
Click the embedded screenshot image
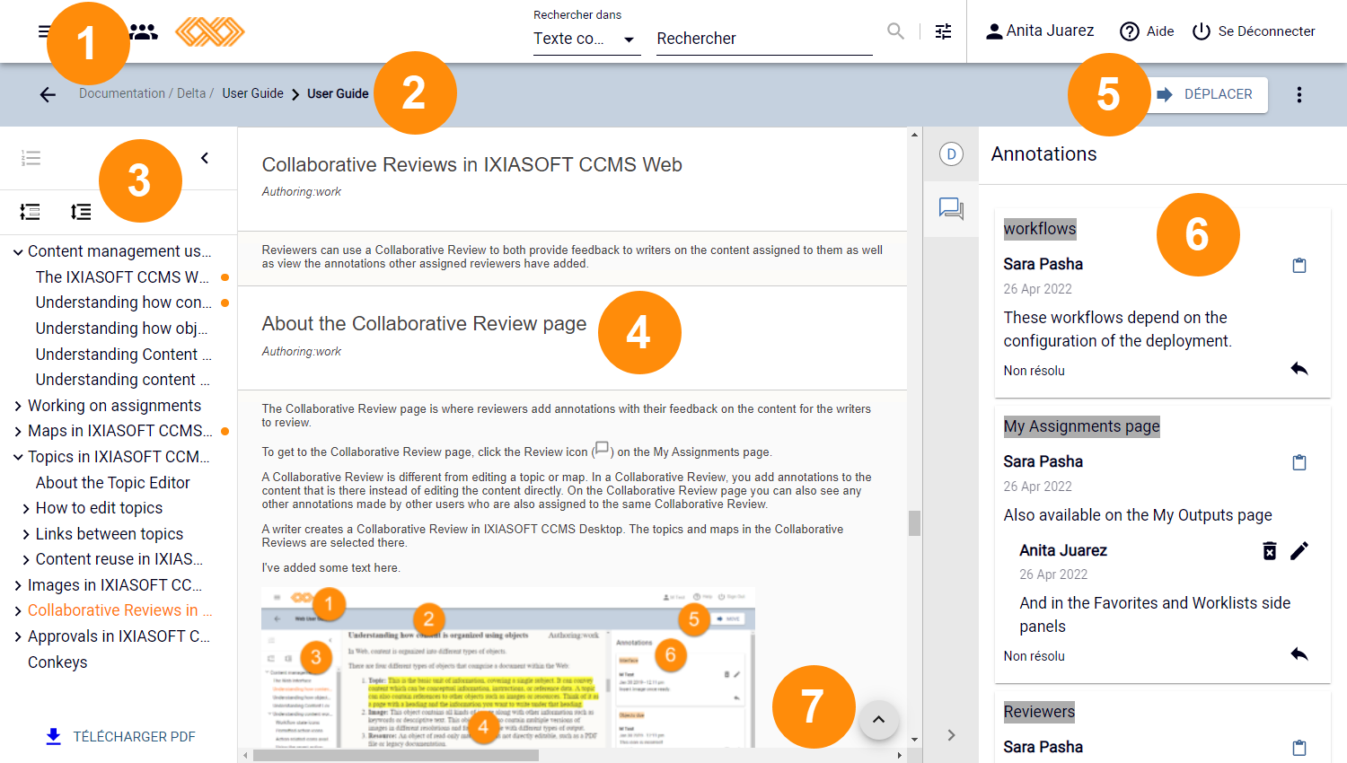(508, 668)
